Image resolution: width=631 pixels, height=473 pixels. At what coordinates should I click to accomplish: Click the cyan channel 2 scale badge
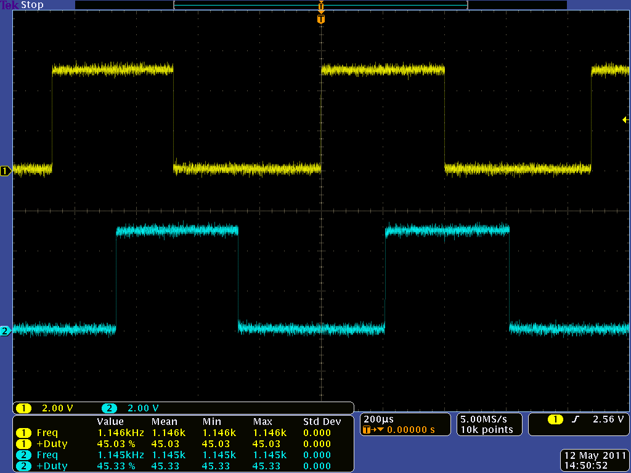click(110, 408)
